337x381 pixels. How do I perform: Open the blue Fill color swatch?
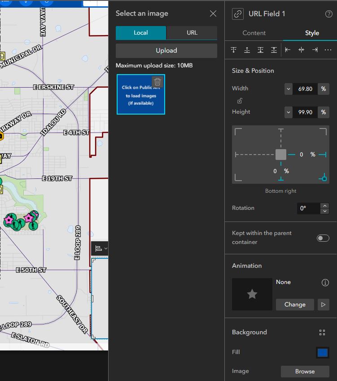(x=323, y=353)
